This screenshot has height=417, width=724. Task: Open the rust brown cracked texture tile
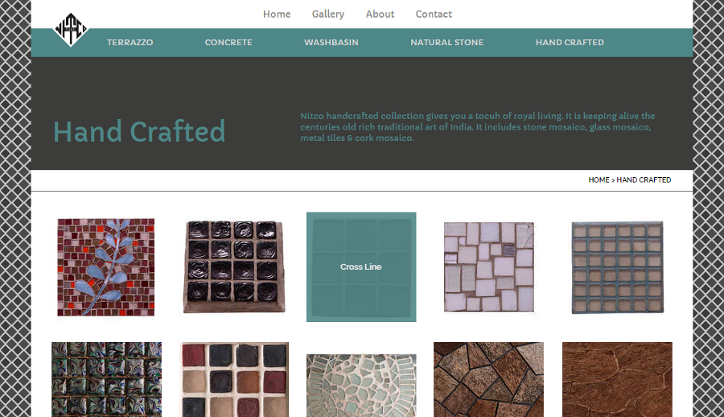[x=617, y=379]
